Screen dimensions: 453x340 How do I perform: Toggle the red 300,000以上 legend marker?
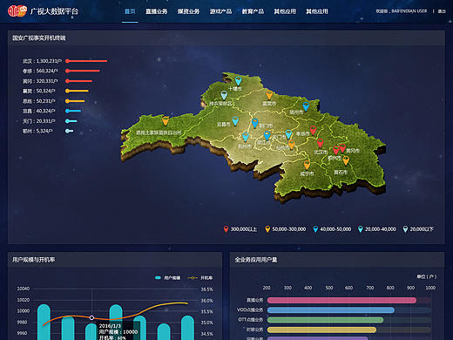click(x=226, y=229)
